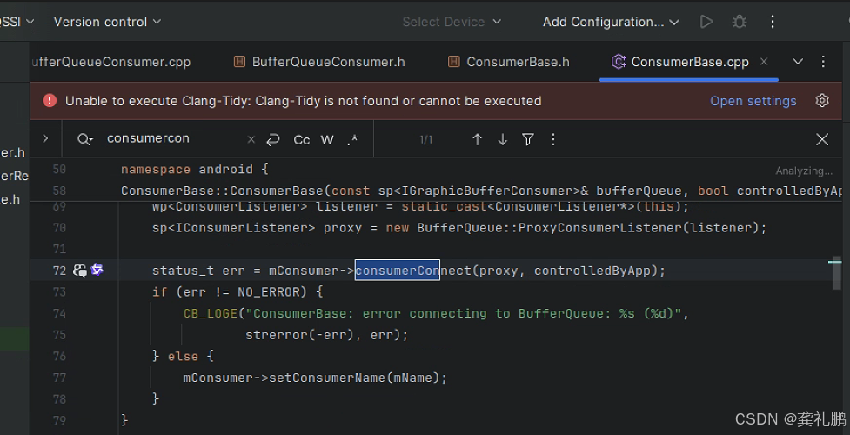The height and width of the screenshot is (435, 850).
Task: Click in the search field containing consumercon
Action: click(x=170, y=139)
